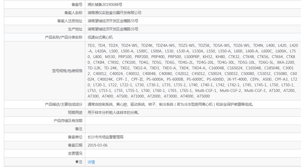The height and width of the screenshot is (168, 301).
Task: Open the 详情 link
Action: (x=91, y=162)
